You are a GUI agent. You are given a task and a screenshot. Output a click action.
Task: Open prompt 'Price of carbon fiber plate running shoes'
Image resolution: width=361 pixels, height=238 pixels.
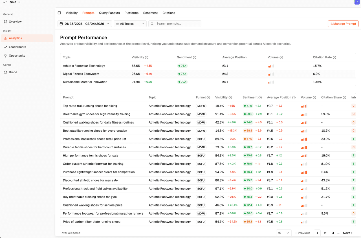[x=92, y=222]
